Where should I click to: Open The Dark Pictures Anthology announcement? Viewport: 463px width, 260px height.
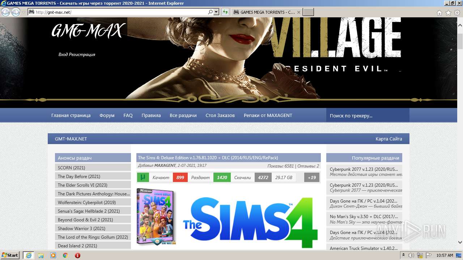pyautogui.click(x=93, y=194)
